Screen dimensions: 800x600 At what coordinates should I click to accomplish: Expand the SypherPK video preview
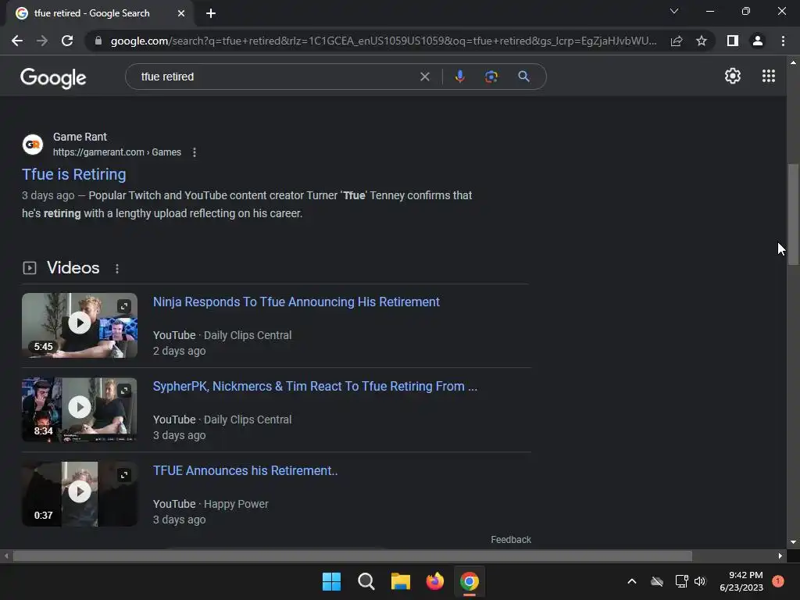click(x=124, y=391)
